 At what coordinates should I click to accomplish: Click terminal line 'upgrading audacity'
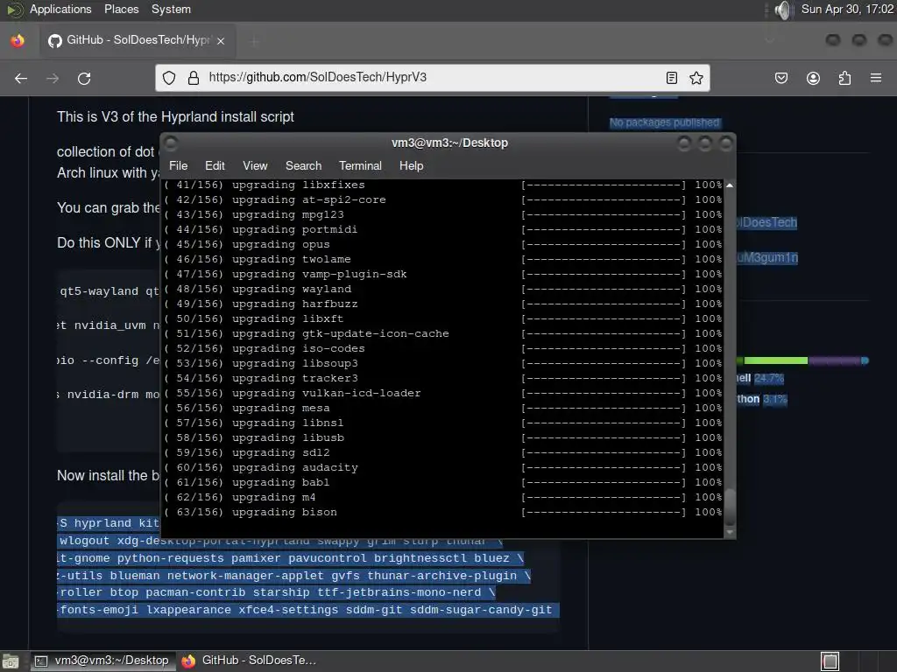click(x=294, y=467)
